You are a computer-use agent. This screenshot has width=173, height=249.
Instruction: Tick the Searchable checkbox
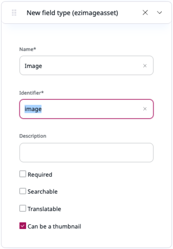point(23,191)
